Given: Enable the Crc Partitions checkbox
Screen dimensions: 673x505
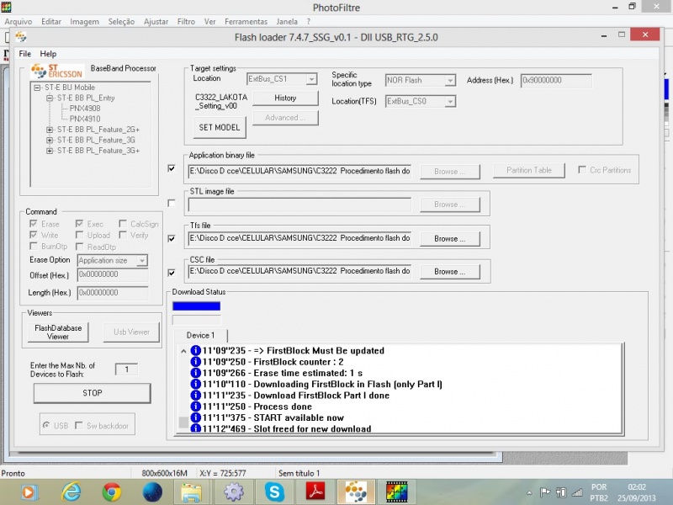Looking at the screenshot, I should coord(582,170).
